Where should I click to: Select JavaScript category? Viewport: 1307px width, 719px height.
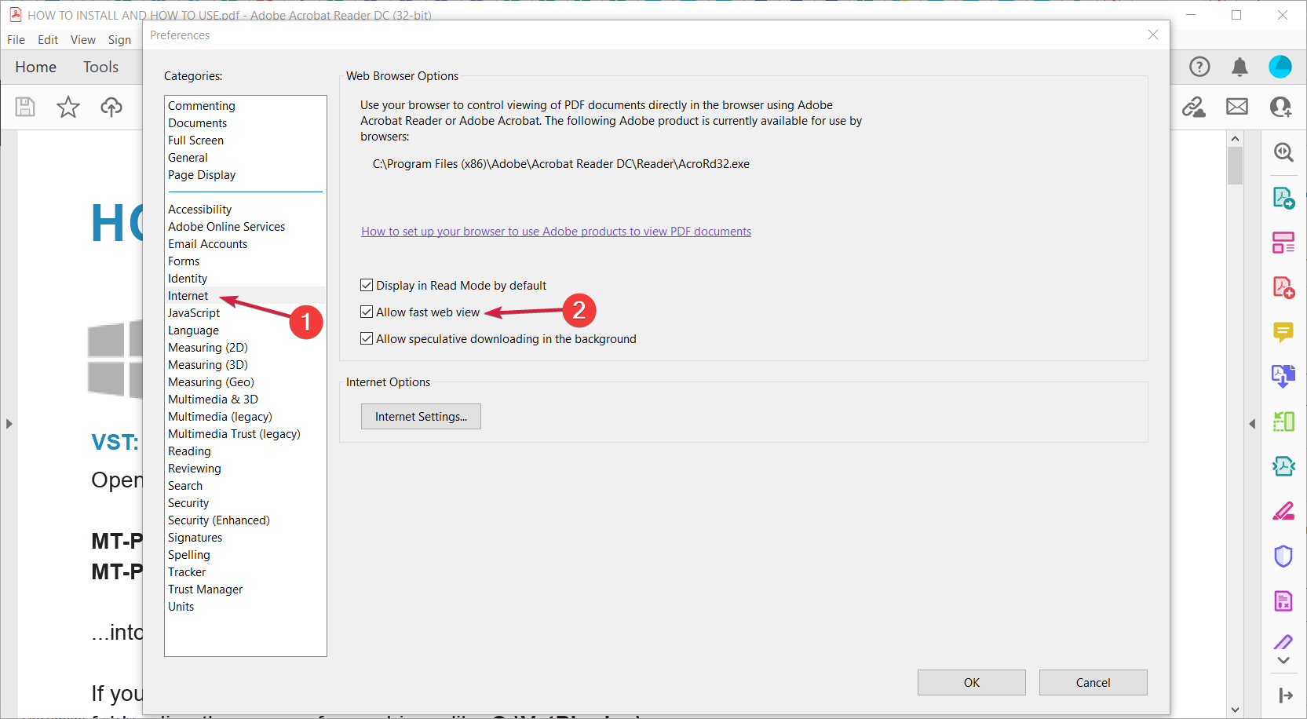pos(194,313)
